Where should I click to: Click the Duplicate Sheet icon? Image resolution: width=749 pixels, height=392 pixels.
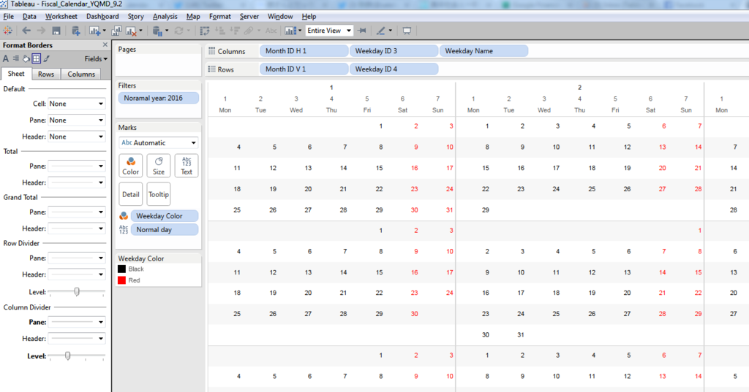point(116,31)
